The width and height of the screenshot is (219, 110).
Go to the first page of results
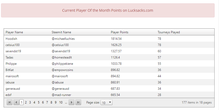(10, 102)
